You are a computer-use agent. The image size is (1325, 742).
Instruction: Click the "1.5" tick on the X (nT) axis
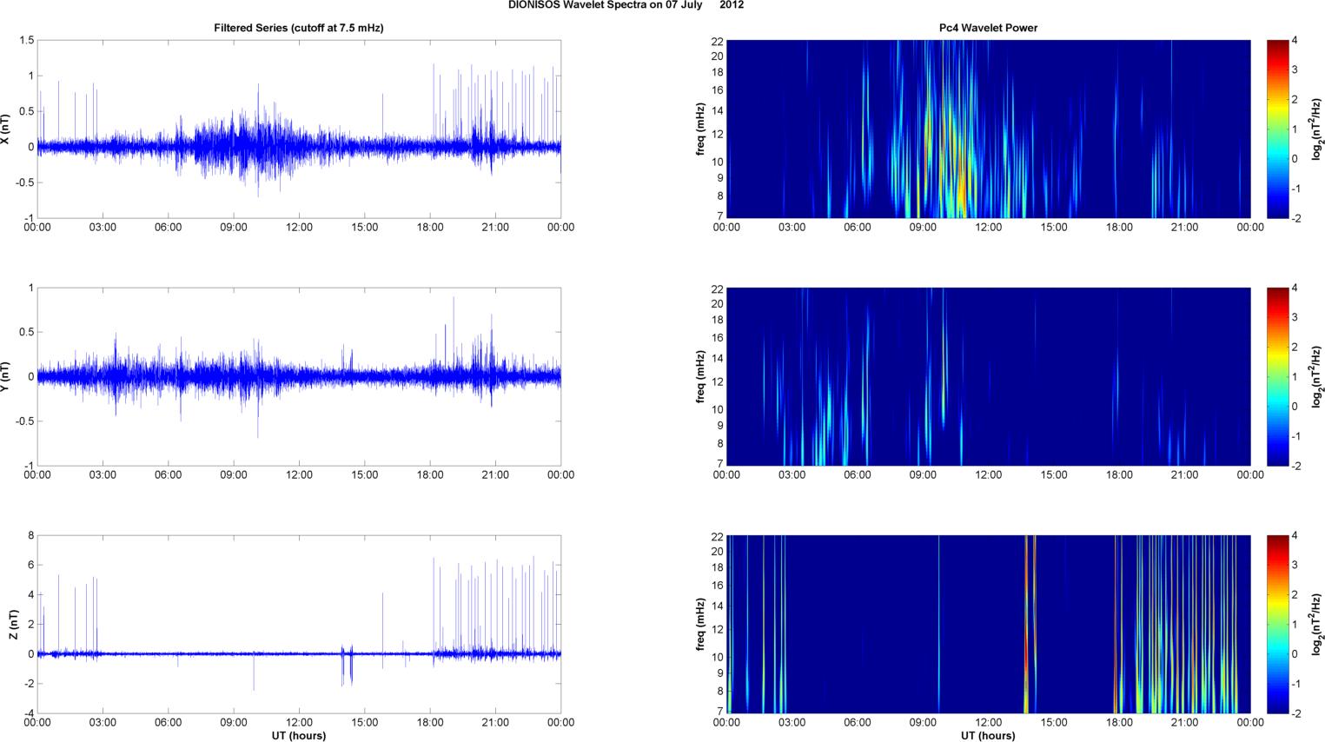(26, 41)
